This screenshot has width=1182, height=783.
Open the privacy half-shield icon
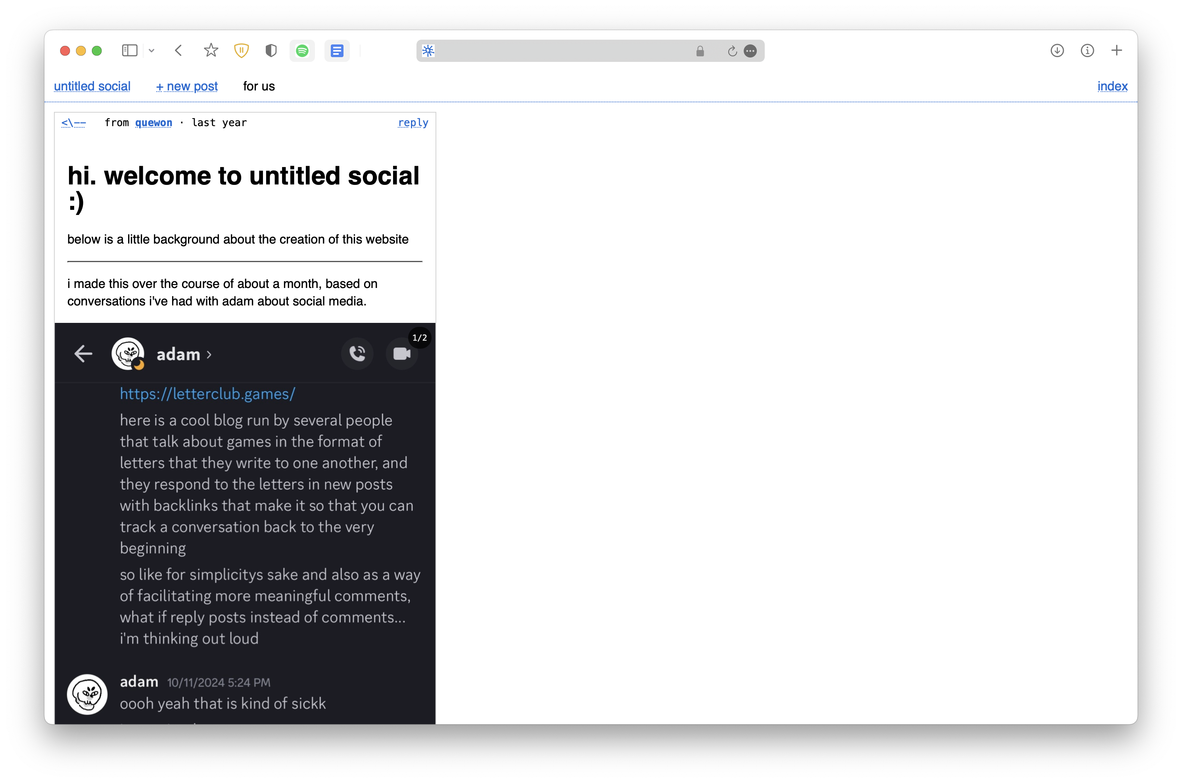(x=271, y=50)
